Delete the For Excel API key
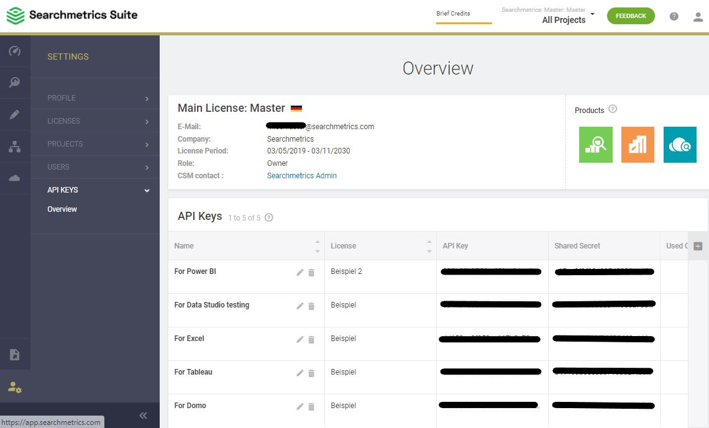Screen dimensions: 709x428 (x=311, y=339)
